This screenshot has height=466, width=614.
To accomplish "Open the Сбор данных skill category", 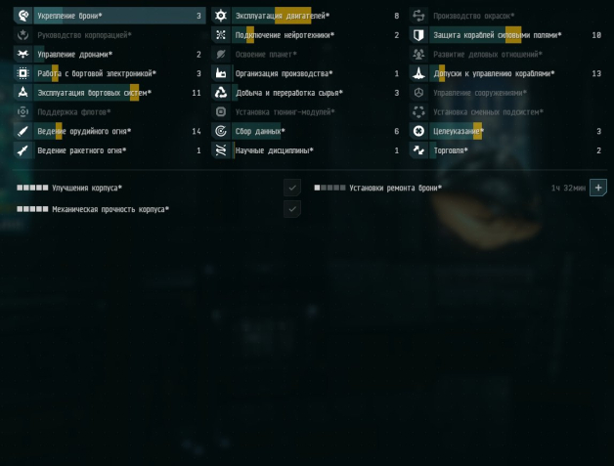I will [x=308, y=131].
